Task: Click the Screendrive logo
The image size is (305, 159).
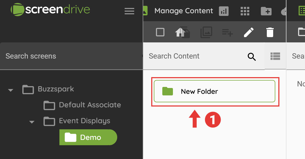Action: pyautogui.click(x=50, y=10)
